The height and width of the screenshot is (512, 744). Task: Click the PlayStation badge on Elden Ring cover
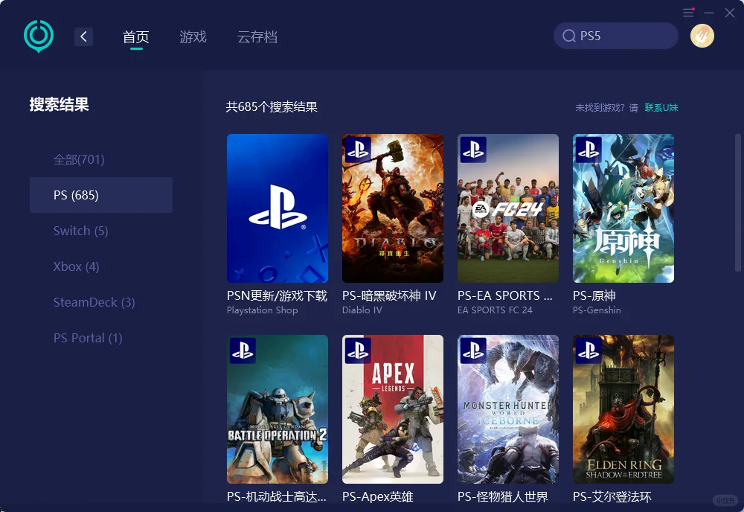589,351
